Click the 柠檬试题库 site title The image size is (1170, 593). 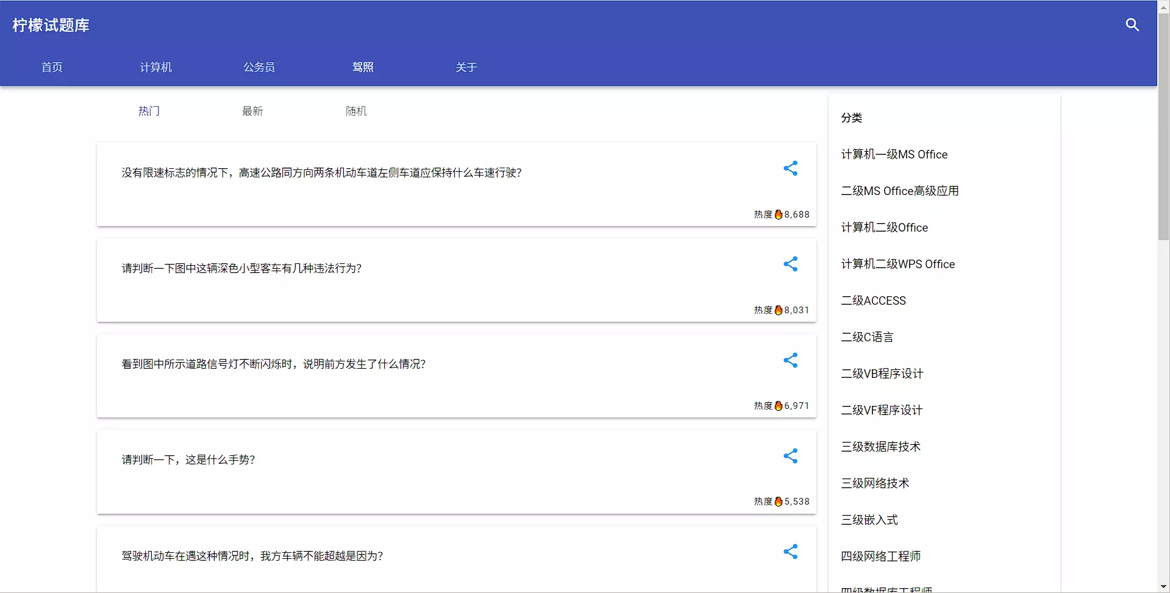pyautogui.click(x=51, y=26)
